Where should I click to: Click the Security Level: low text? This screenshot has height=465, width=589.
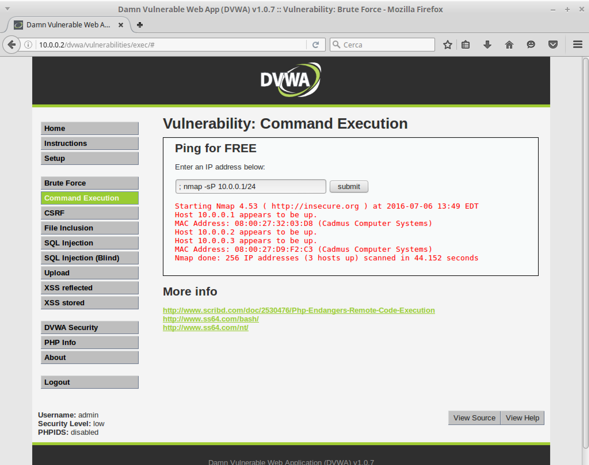coord(71,424)
